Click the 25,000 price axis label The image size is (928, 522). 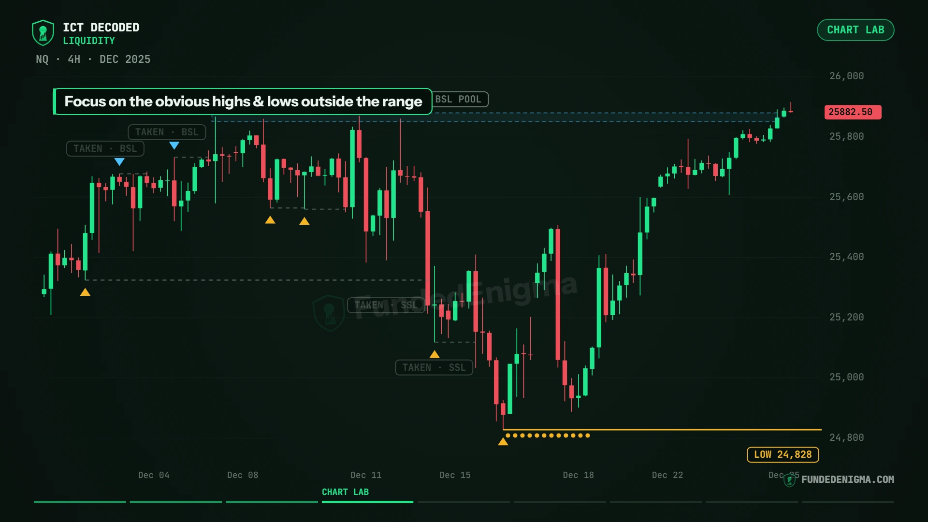[x=847, y=377]
